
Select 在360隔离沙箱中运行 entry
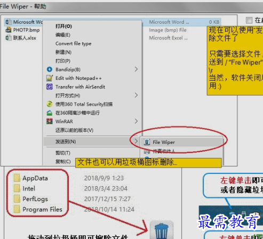point(77,113)
